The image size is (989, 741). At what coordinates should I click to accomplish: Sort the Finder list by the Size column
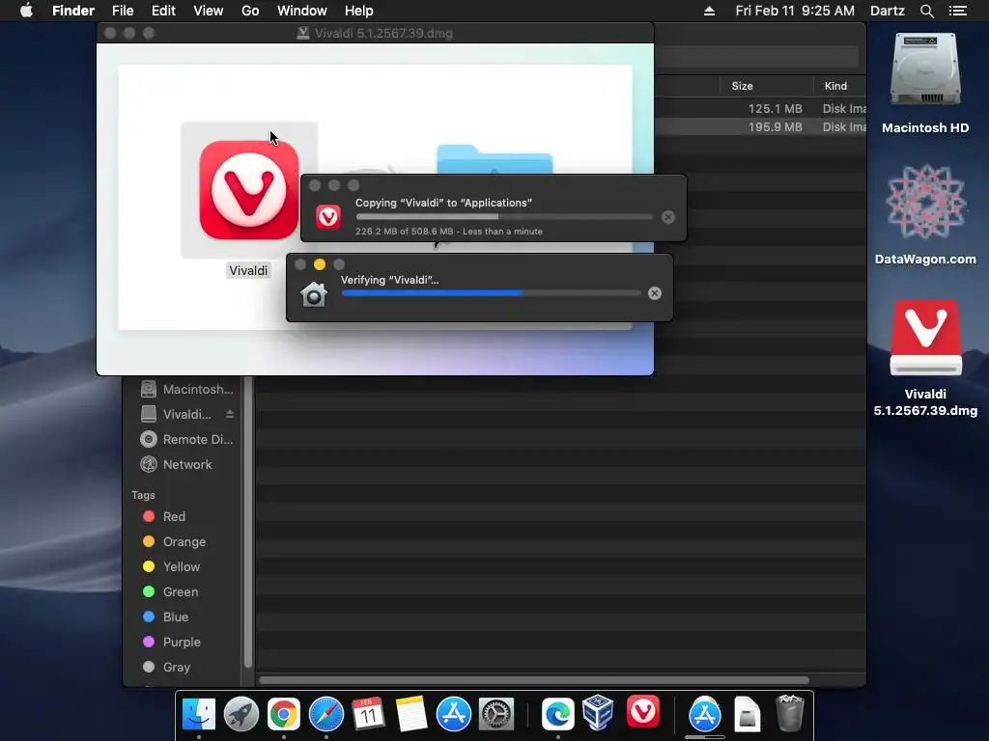tap(743, 86)
